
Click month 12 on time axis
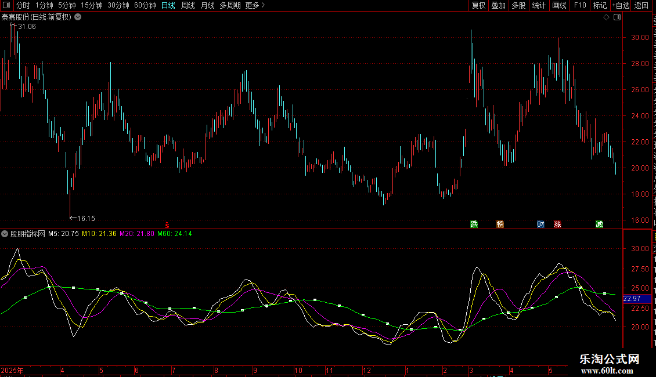367,370
